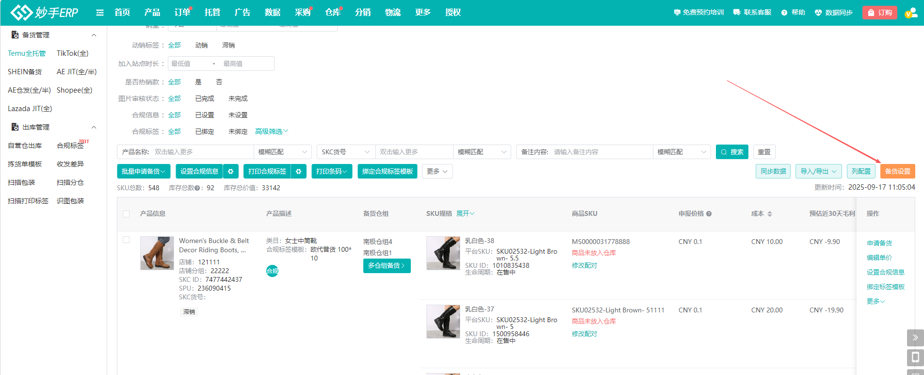Screen dimensions: 924x375
Task: Click the 妙手ERP logo
Action: click(x=45, y=13)
